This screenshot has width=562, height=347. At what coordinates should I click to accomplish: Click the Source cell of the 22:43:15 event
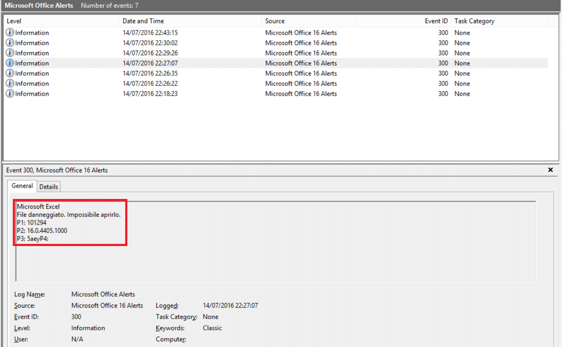click(x=301, y=33)
